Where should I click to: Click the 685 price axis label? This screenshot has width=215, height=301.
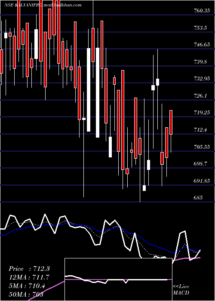(x=198, y=197)
